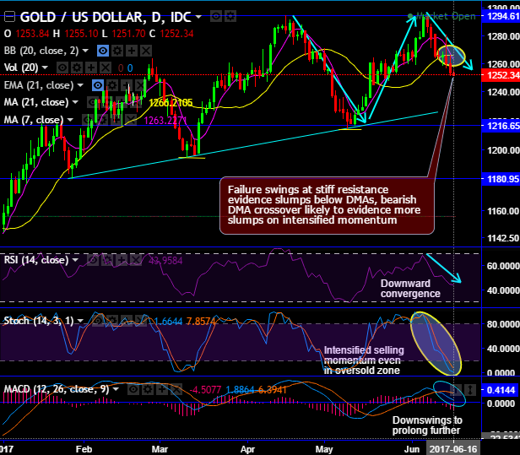Screen dimensions: 520x455
Task: Click the red 1252.34 current price label
Action: tap(501, 75)
